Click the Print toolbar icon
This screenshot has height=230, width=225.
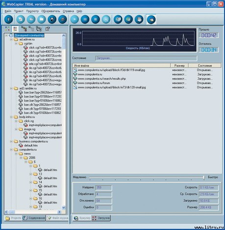pyautogui.click(x=63, y=20)
